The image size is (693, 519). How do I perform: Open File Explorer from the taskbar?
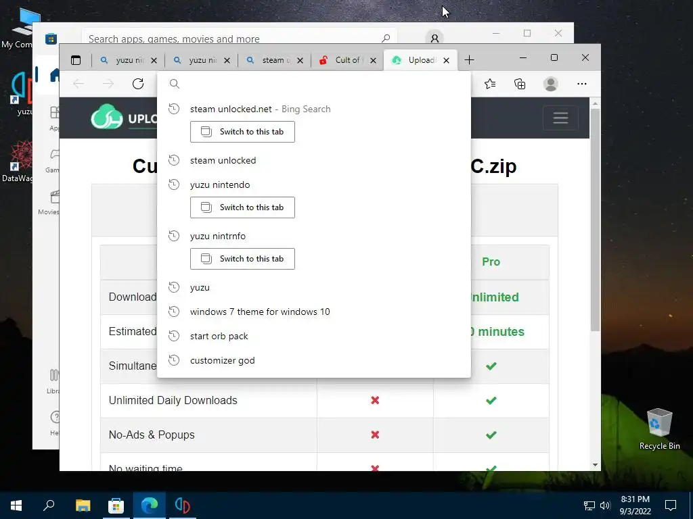83,505
